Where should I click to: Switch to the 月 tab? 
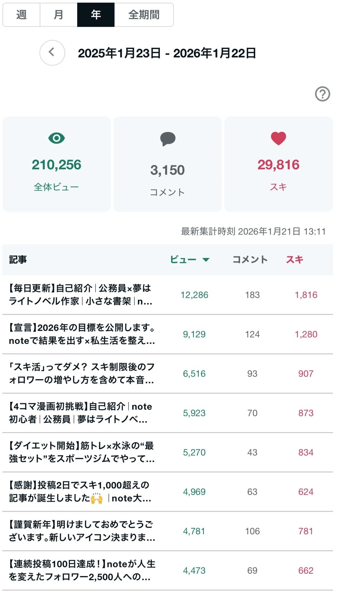click(x=58, y=15)
